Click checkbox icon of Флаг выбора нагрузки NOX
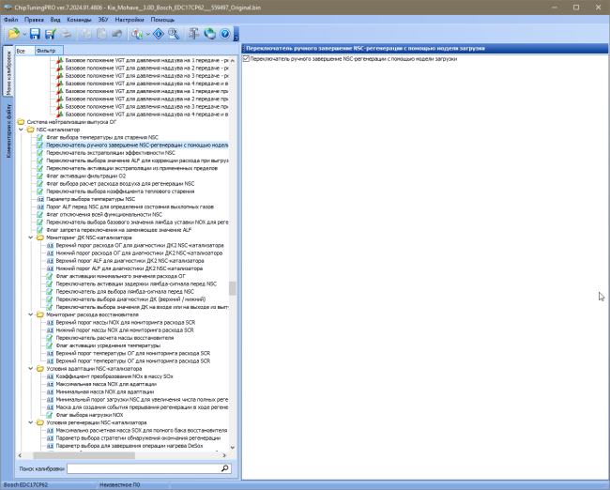The width and height of the screenshot is (610, 490). coord(50,415)
